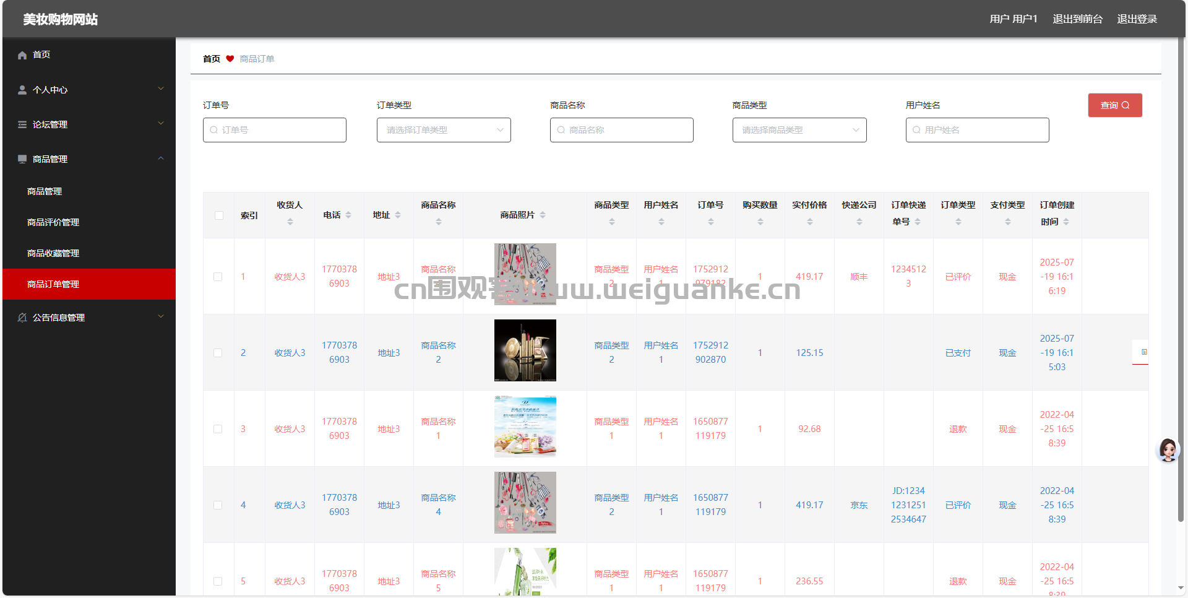Click the bell icon beside 公告信息管理
Screen dimensions: 1188x598
[x=22, y=318]
